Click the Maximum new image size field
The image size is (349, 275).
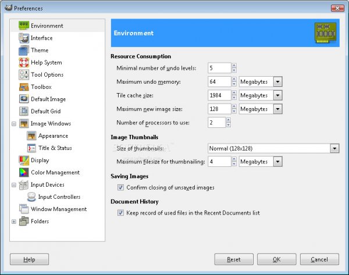pos(219,109)
